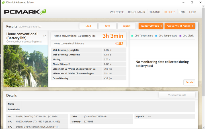Click the waterfall benchmark thumbnail

[26, 66]
